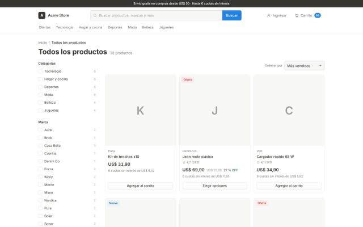Click the 32 productos count text
The width and height of the screenshot is (363, 227).
coord(121,53)
